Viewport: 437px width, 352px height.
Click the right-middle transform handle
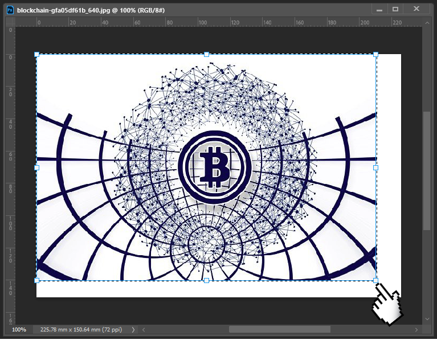(x=375, y=167)
